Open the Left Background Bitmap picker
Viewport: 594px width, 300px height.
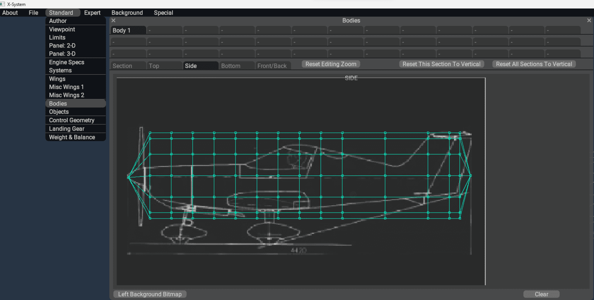[150, 294]
